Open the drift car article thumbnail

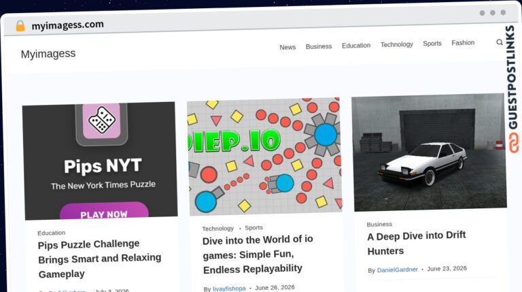[x=429, y=152]
